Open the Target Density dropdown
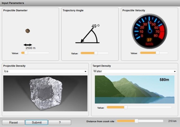The height and width of the screenshot is (127, 180). [134, 71]
